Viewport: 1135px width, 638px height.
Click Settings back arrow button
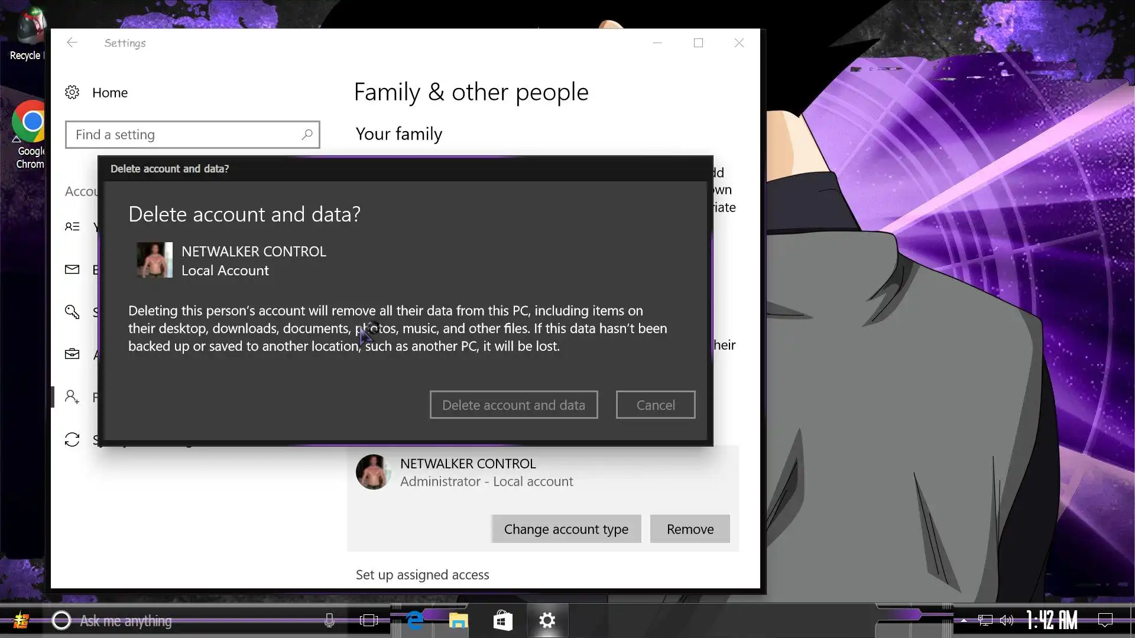[x=72, y=43]
